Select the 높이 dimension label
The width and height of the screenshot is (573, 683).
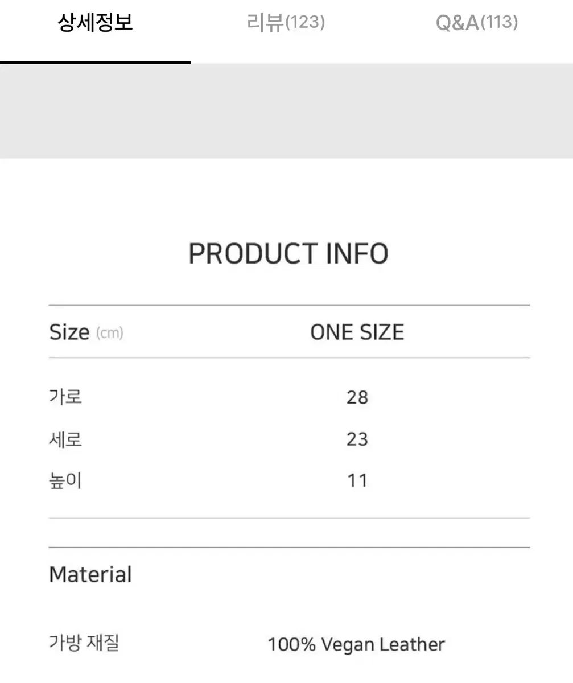[x=64, y=480]
